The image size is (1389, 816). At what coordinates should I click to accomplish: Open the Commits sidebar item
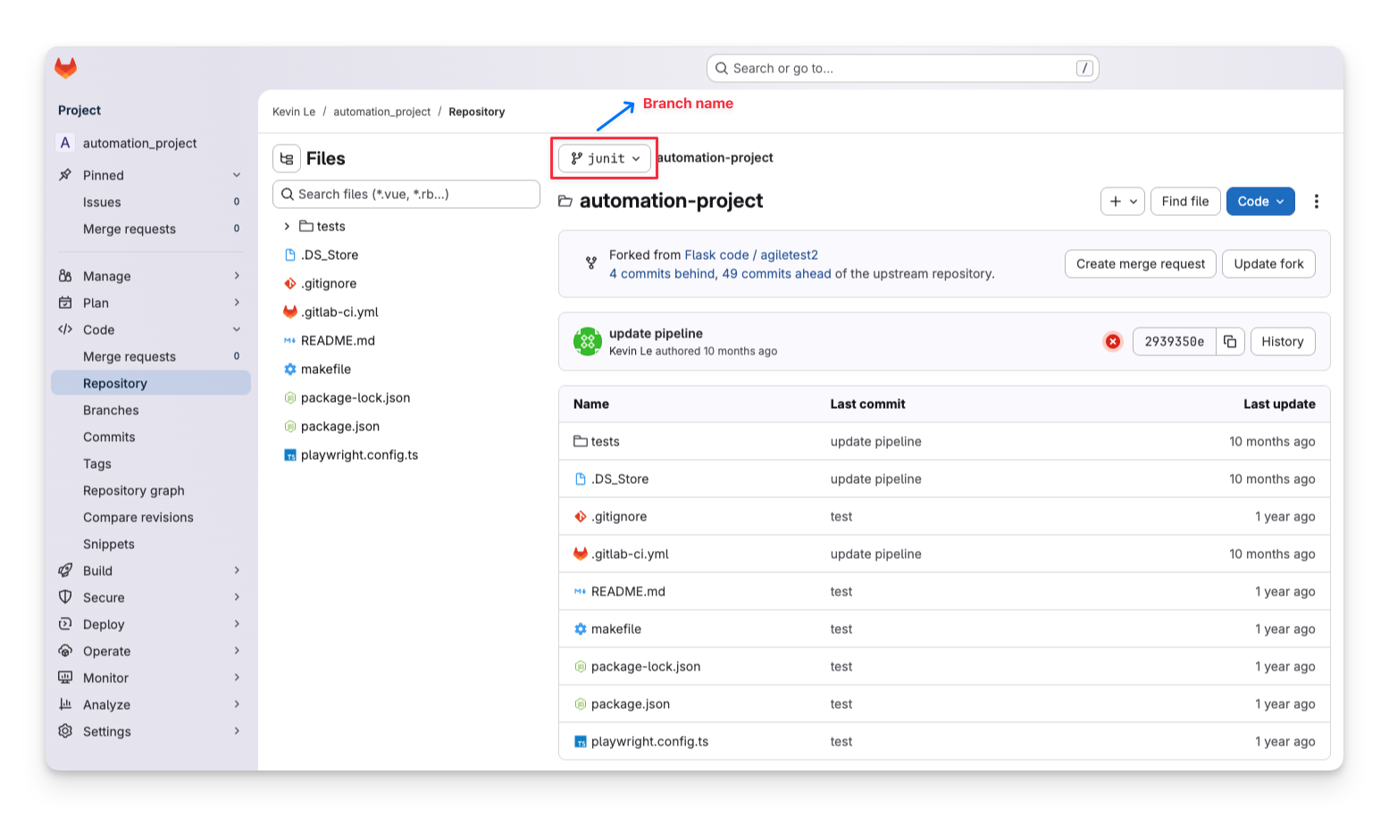click(108, 437)
